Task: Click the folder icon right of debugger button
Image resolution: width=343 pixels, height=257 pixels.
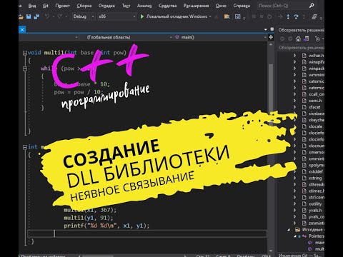Action: coord(227,16)
